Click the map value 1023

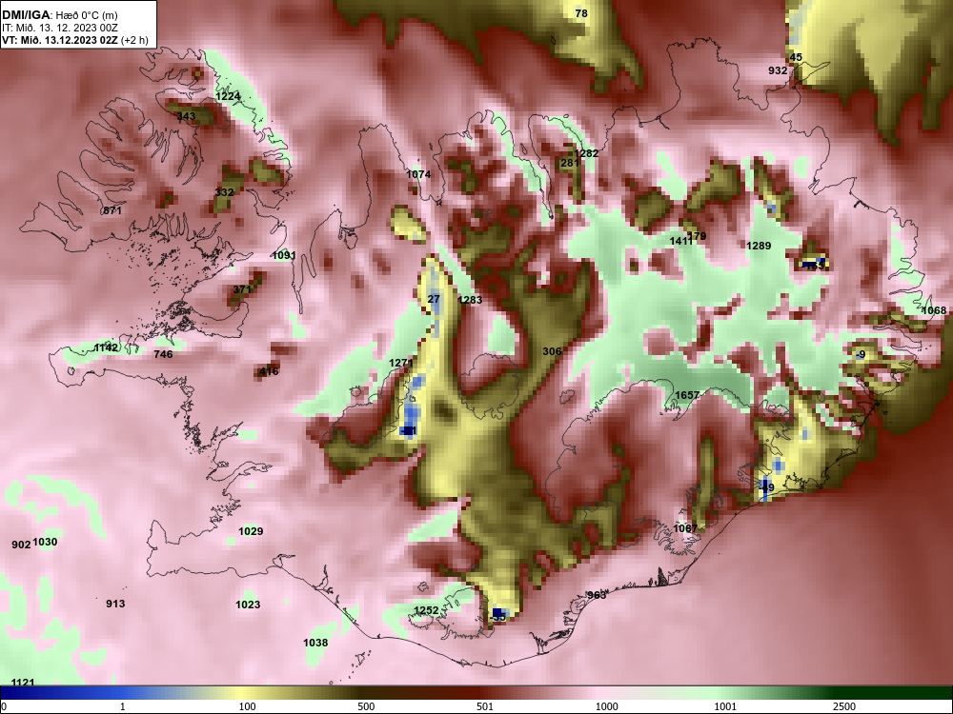pos(248,605)
